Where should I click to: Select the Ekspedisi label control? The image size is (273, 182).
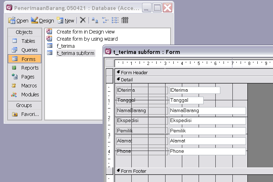pos(142,121)
